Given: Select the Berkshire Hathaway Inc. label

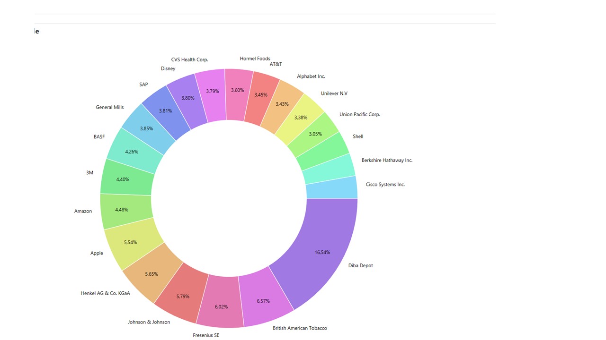Looking at the screenshot, I should click(x=387, y=160).
